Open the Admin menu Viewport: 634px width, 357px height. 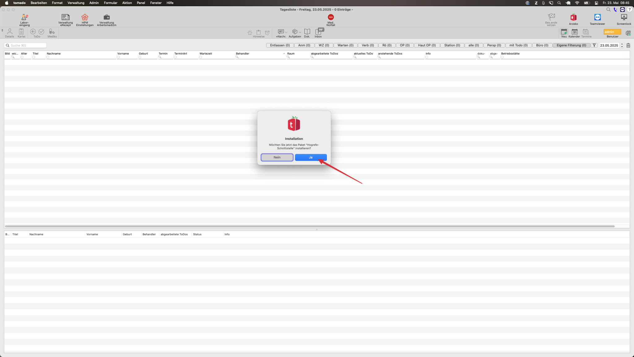coord(94,3)
